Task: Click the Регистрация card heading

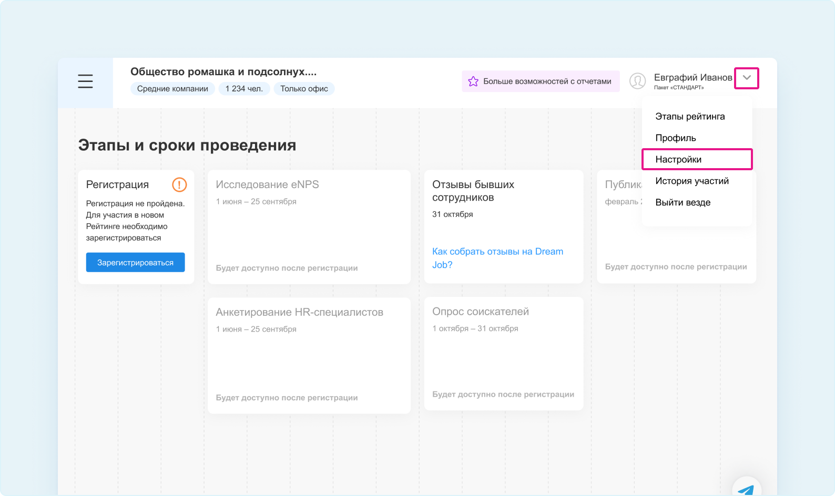Action: click(117, 184)
